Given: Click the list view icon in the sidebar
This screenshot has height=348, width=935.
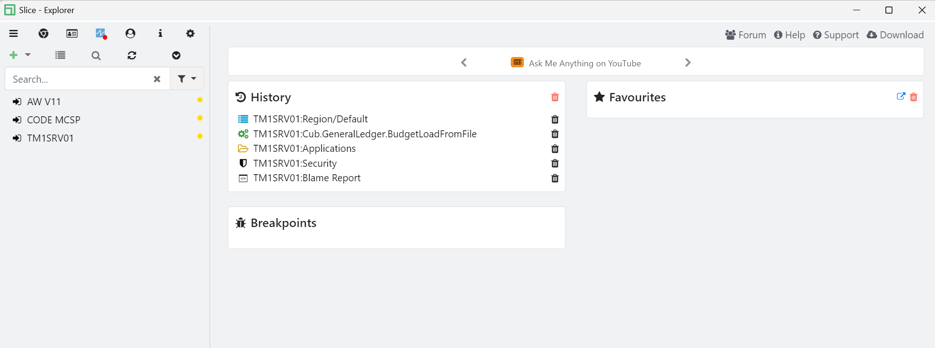Looking at the screenshot, I should point(60,55).
